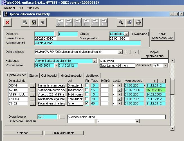Open Laatu dropdown for row A2004

119,90
